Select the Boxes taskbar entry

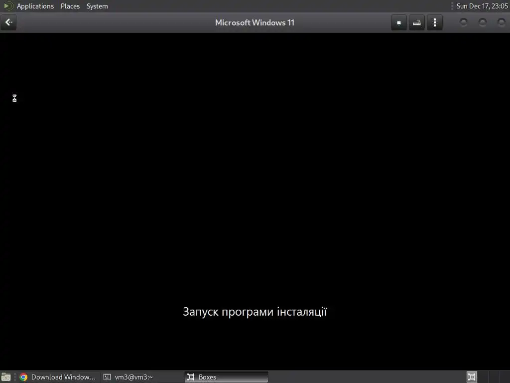click(x=226, y=377)
